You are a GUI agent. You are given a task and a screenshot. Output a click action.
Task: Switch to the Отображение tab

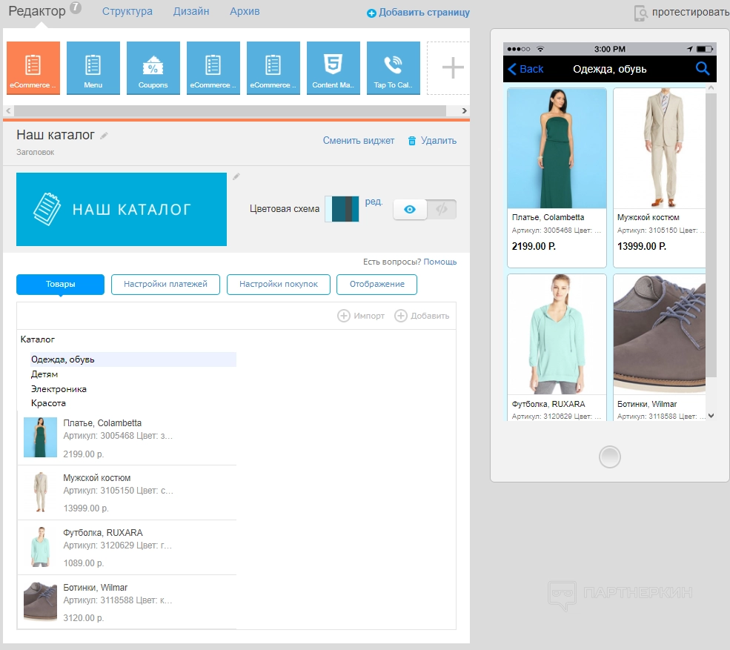point(376,285)
